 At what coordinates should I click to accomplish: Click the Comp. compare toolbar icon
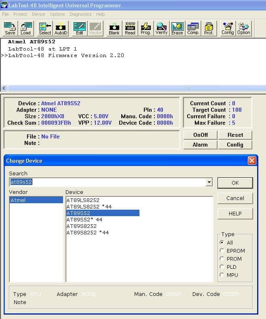193,28
